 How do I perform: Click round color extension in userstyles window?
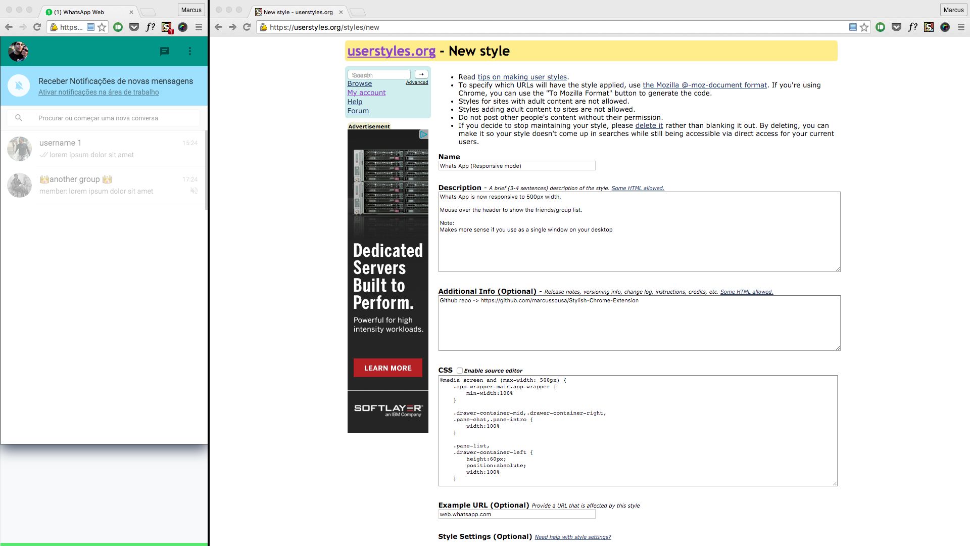945,27
